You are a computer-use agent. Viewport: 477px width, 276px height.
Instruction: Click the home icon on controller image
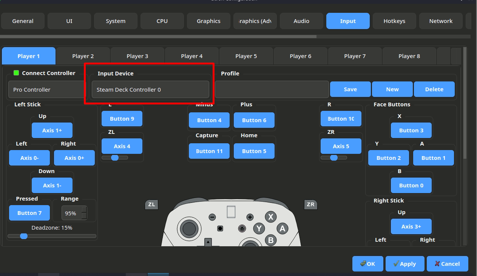coord(242,228)
